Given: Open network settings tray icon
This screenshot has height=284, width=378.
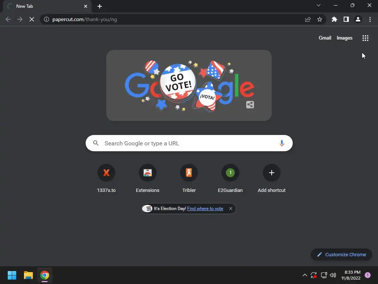Looking at the screenshot, I should click(x=324, y=275).
